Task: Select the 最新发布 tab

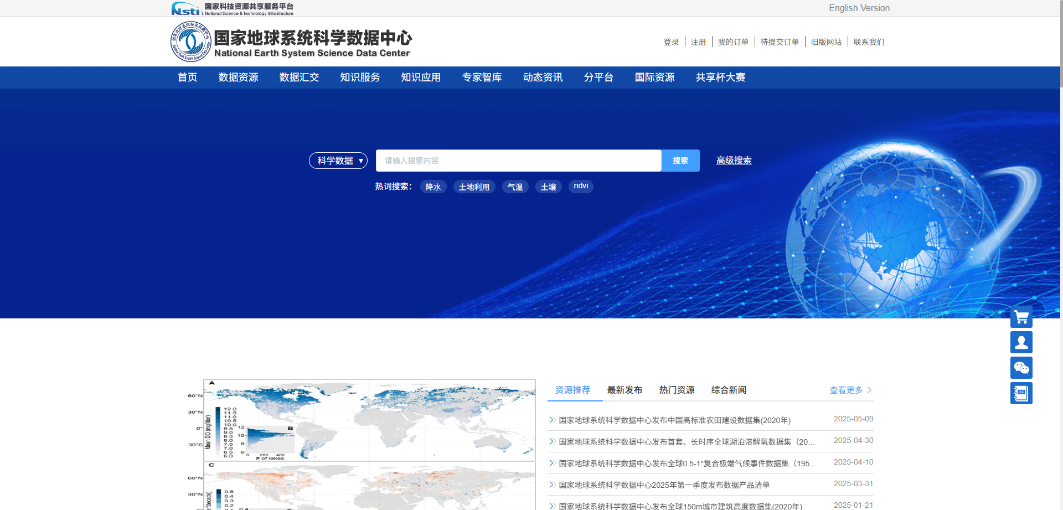Action: (625, 390)
